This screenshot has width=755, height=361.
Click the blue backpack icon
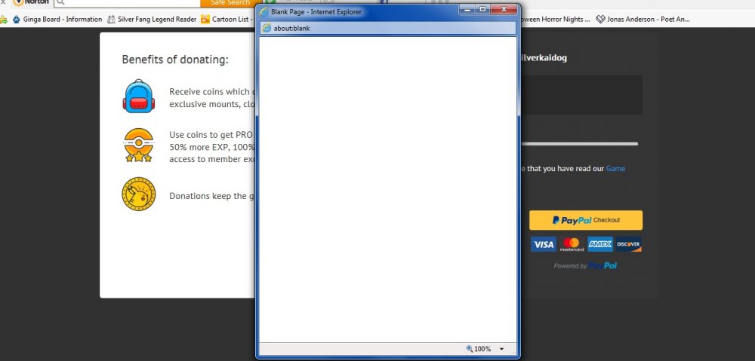pos(138,96)
